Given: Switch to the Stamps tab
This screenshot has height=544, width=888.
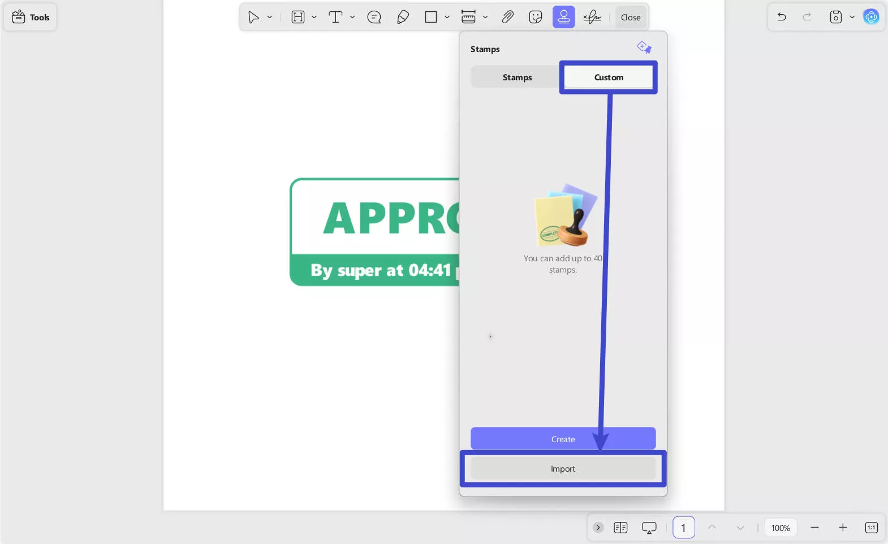Looking at the screenshot, I should pos(517,77).
